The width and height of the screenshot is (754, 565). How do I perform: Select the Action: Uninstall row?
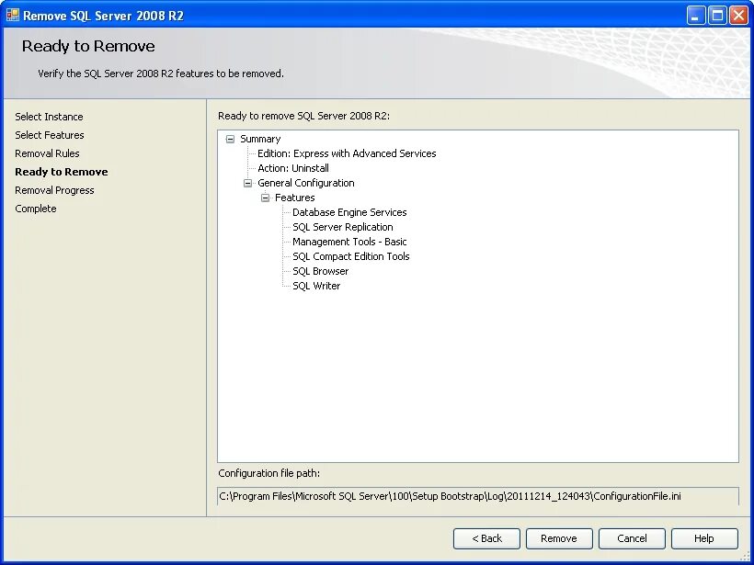point(293,168)
